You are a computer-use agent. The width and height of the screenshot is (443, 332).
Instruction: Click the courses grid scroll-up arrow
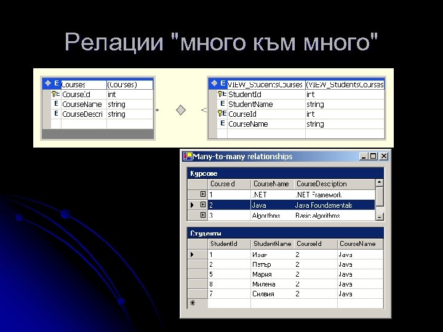[379, 183]
